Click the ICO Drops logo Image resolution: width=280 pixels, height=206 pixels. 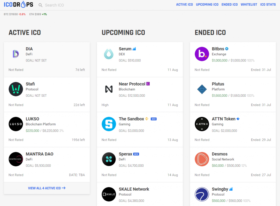click(x=19, y=5)
